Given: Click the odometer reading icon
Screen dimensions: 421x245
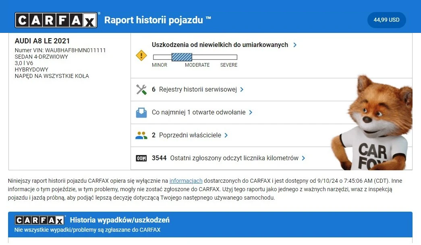Looking at the screenshot, I should [x=141, y=158].
